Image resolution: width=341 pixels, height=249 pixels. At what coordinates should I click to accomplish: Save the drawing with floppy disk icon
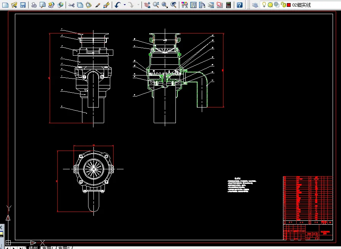[23, 5]
